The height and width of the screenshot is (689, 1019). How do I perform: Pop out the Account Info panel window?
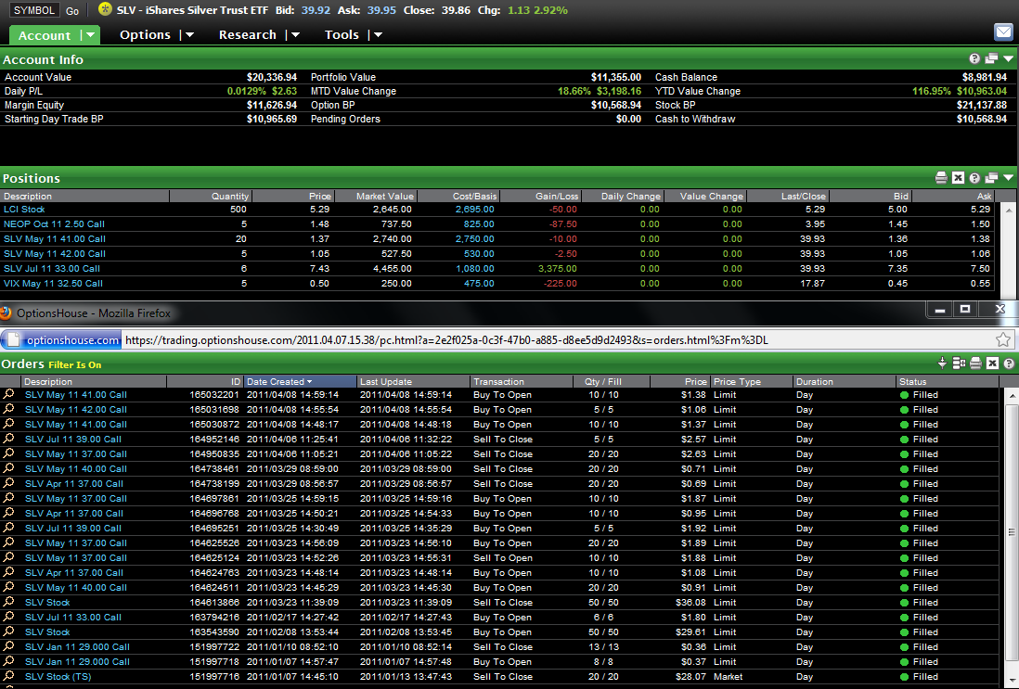tap(991, 59)
